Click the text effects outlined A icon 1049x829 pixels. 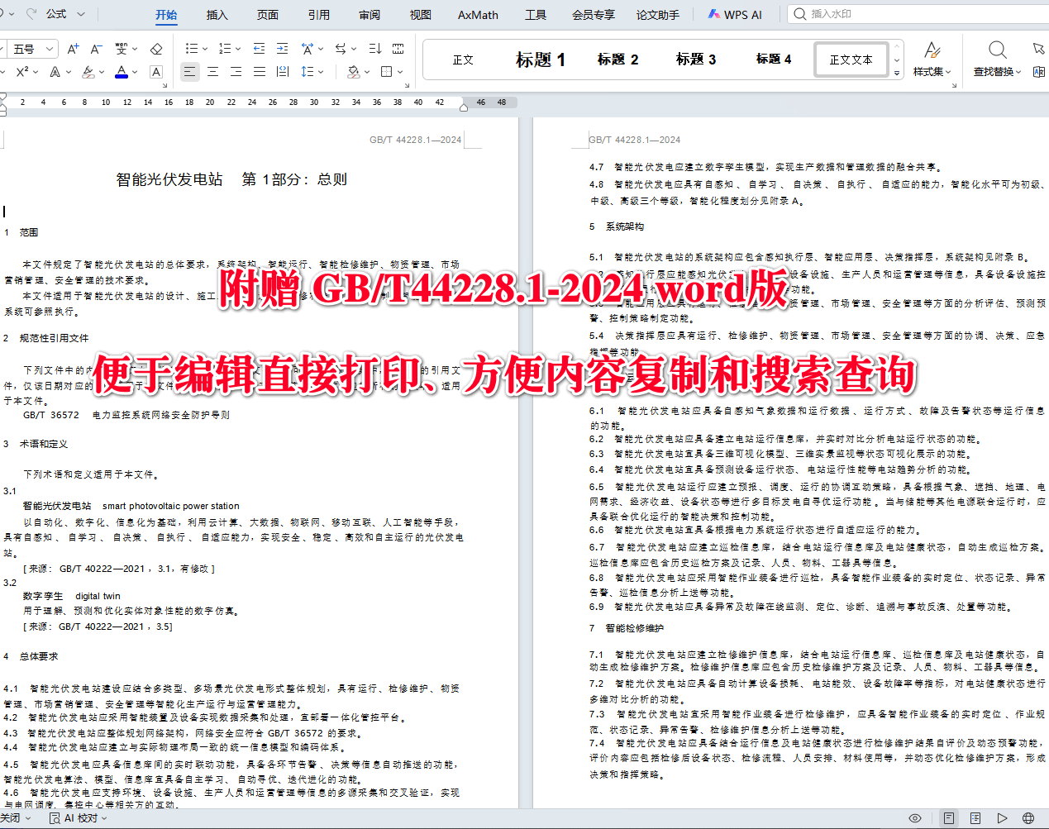click(55, 72)
